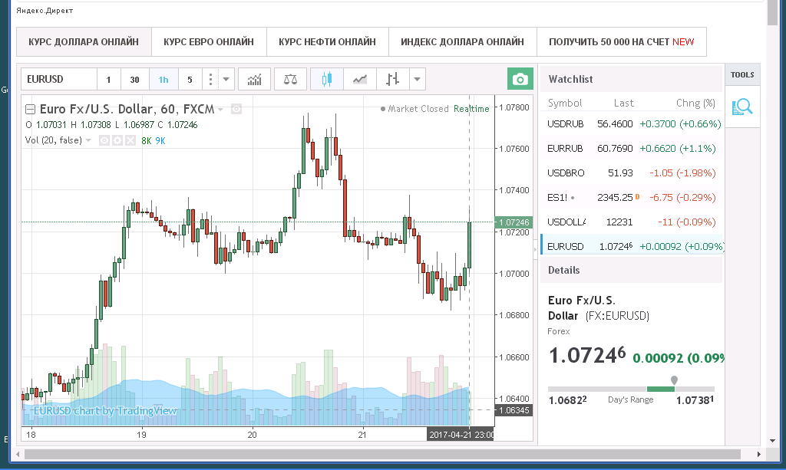The width and height of the screenshot is (786, 470).
Task: Select EURUSD row in watchlist
Action: pyautogui.click(x=632, y=246)
